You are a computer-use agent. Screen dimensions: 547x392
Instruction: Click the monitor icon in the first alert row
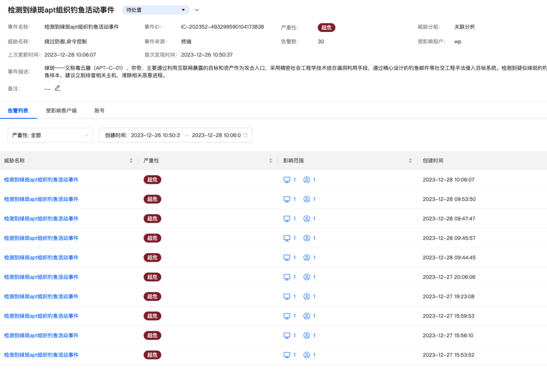click(x=287, y=180)
